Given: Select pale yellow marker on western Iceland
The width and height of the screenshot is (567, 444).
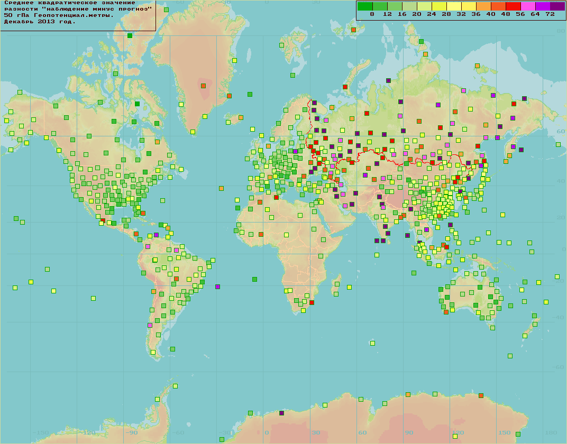Looking at the screenshot, I should click(228, 123).
